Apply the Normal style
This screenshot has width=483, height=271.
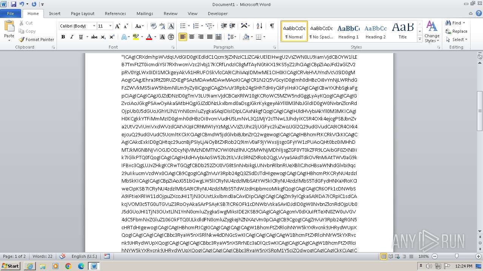[x=294, y=31]
